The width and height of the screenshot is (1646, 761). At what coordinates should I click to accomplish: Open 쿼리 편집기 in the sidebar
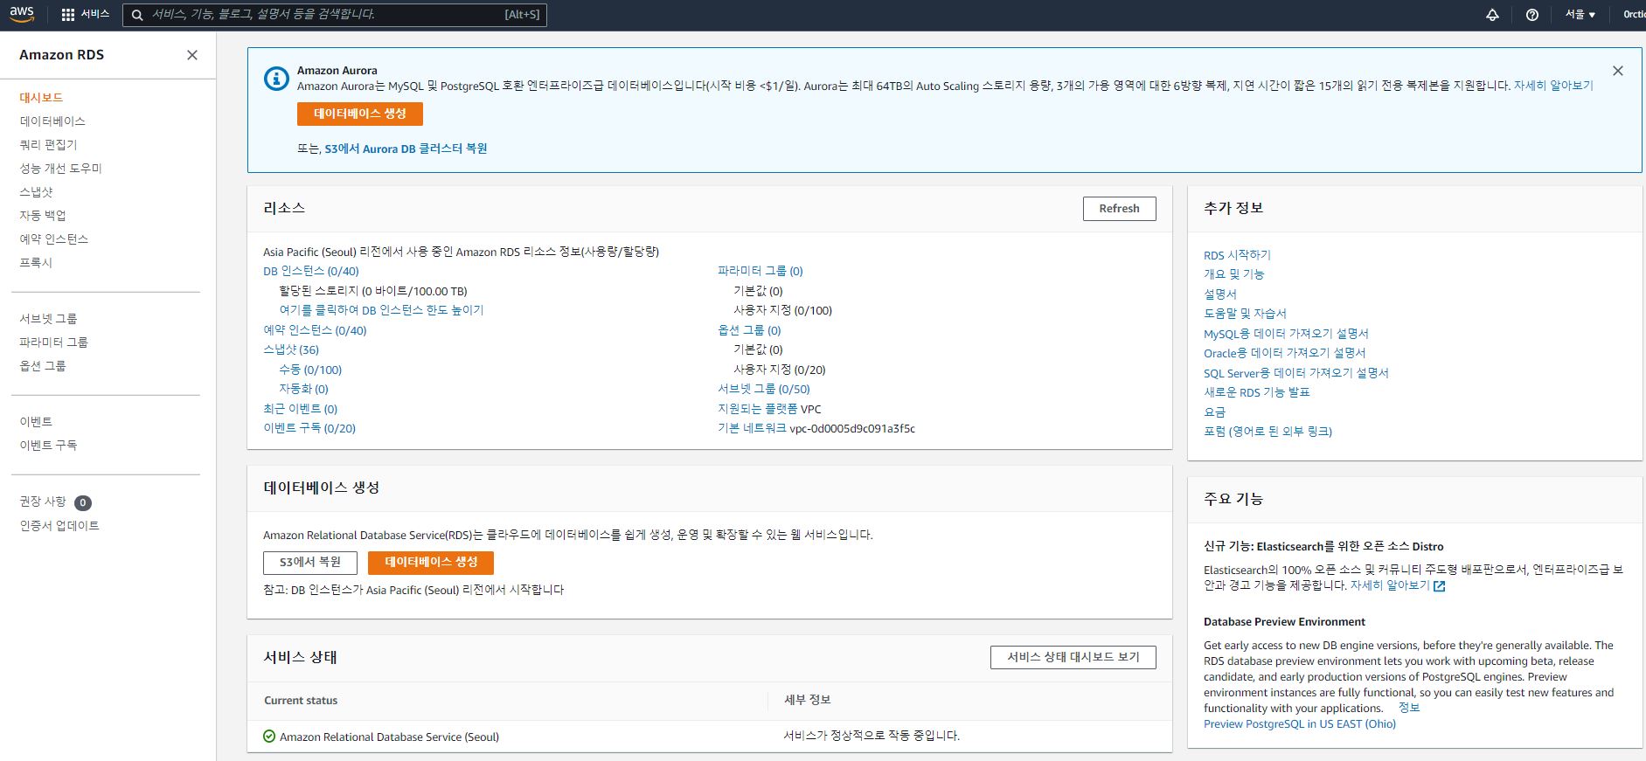(x=48, y=145)
